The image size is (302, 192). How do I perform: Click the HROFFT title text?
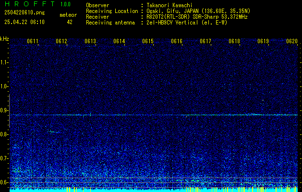tap(29, 4)
